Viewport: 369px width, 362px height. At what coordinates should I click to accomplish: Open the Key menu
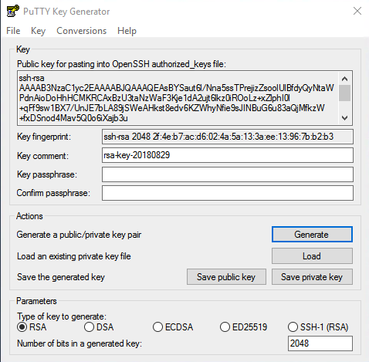coord(38,31)
